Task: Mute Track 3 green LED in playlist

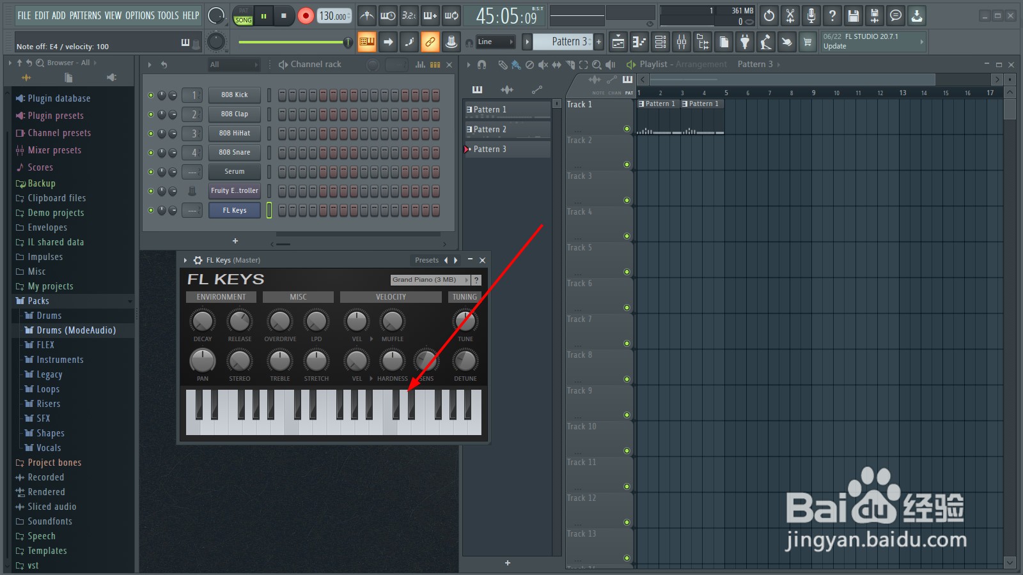Action: click(x=627, y=201)
